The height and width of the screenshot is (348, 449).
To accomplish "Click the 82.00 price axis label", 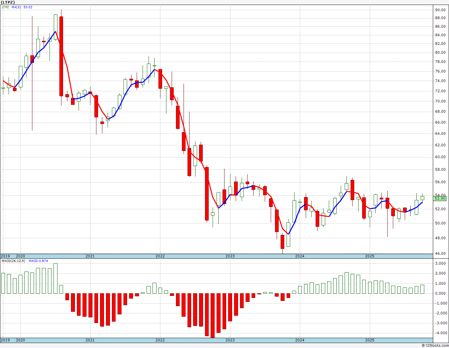I will tap(440, 43).
